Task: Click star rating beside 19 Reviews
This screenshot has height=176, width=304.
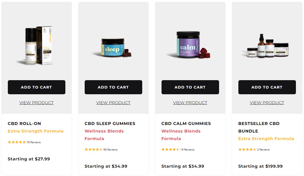Action: pyautogui.click(x=170, y=149)
